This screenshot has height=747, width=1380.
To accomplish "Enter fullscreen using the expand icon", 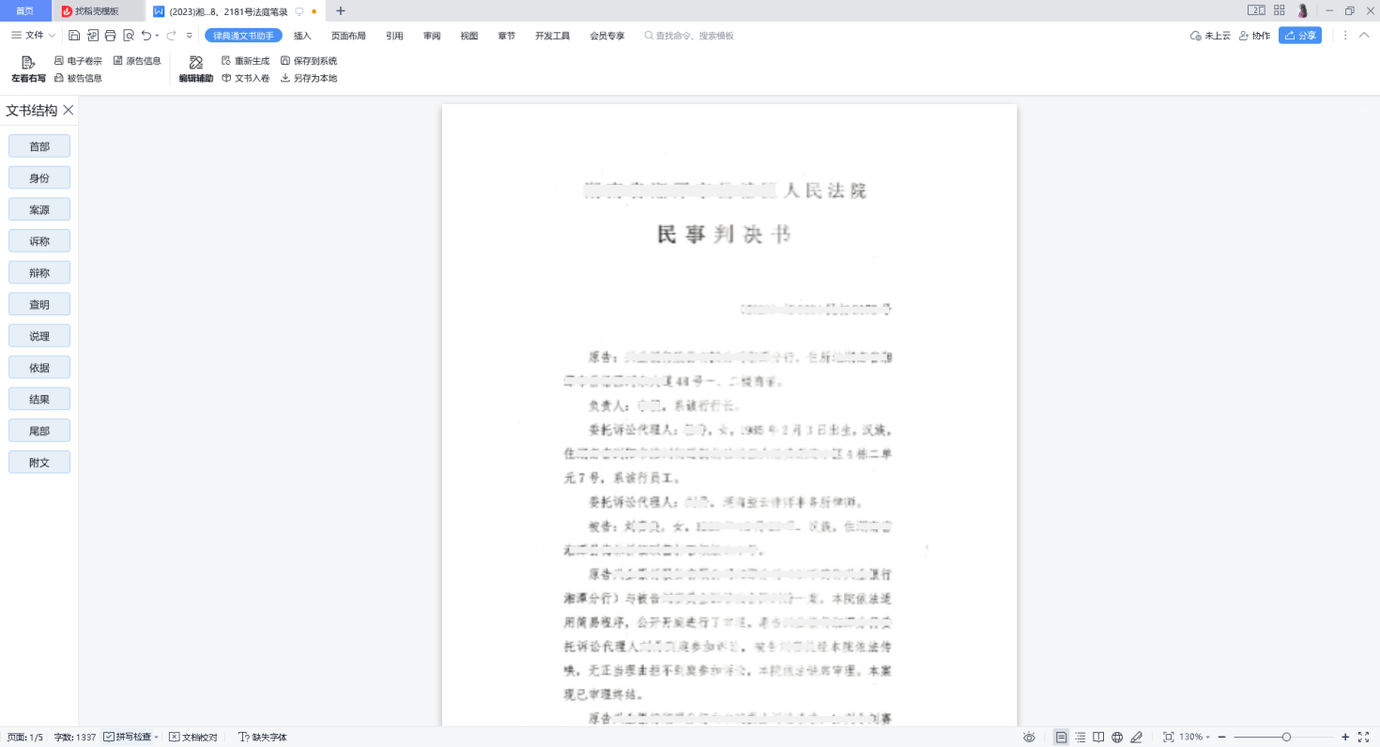I will click(1363, 738).
